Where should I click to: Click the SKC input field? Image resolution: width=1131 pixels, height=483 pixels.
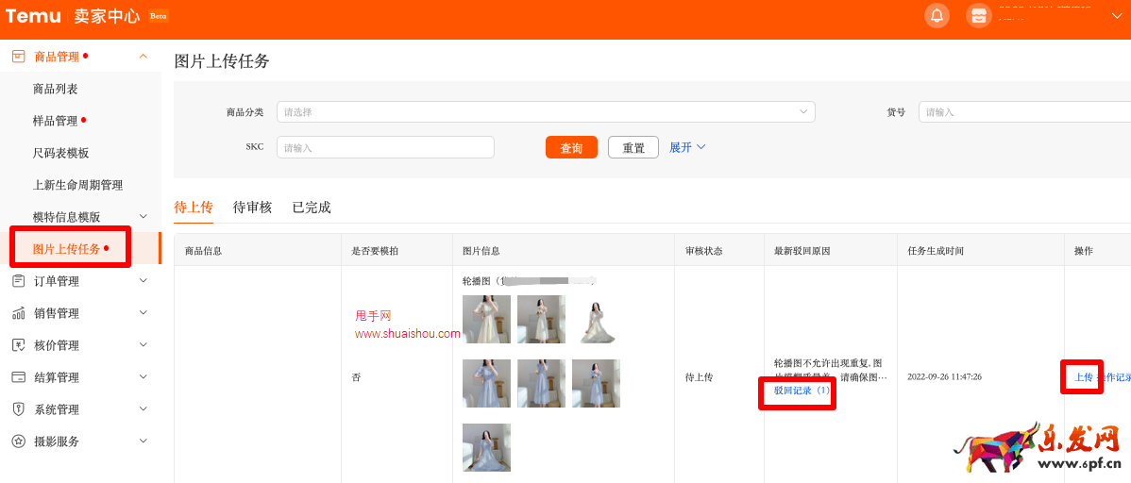pos(385,147)
